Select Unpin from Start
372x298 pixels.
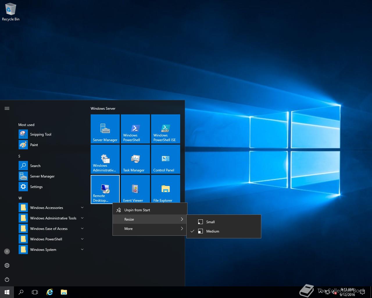click(150, 210)
